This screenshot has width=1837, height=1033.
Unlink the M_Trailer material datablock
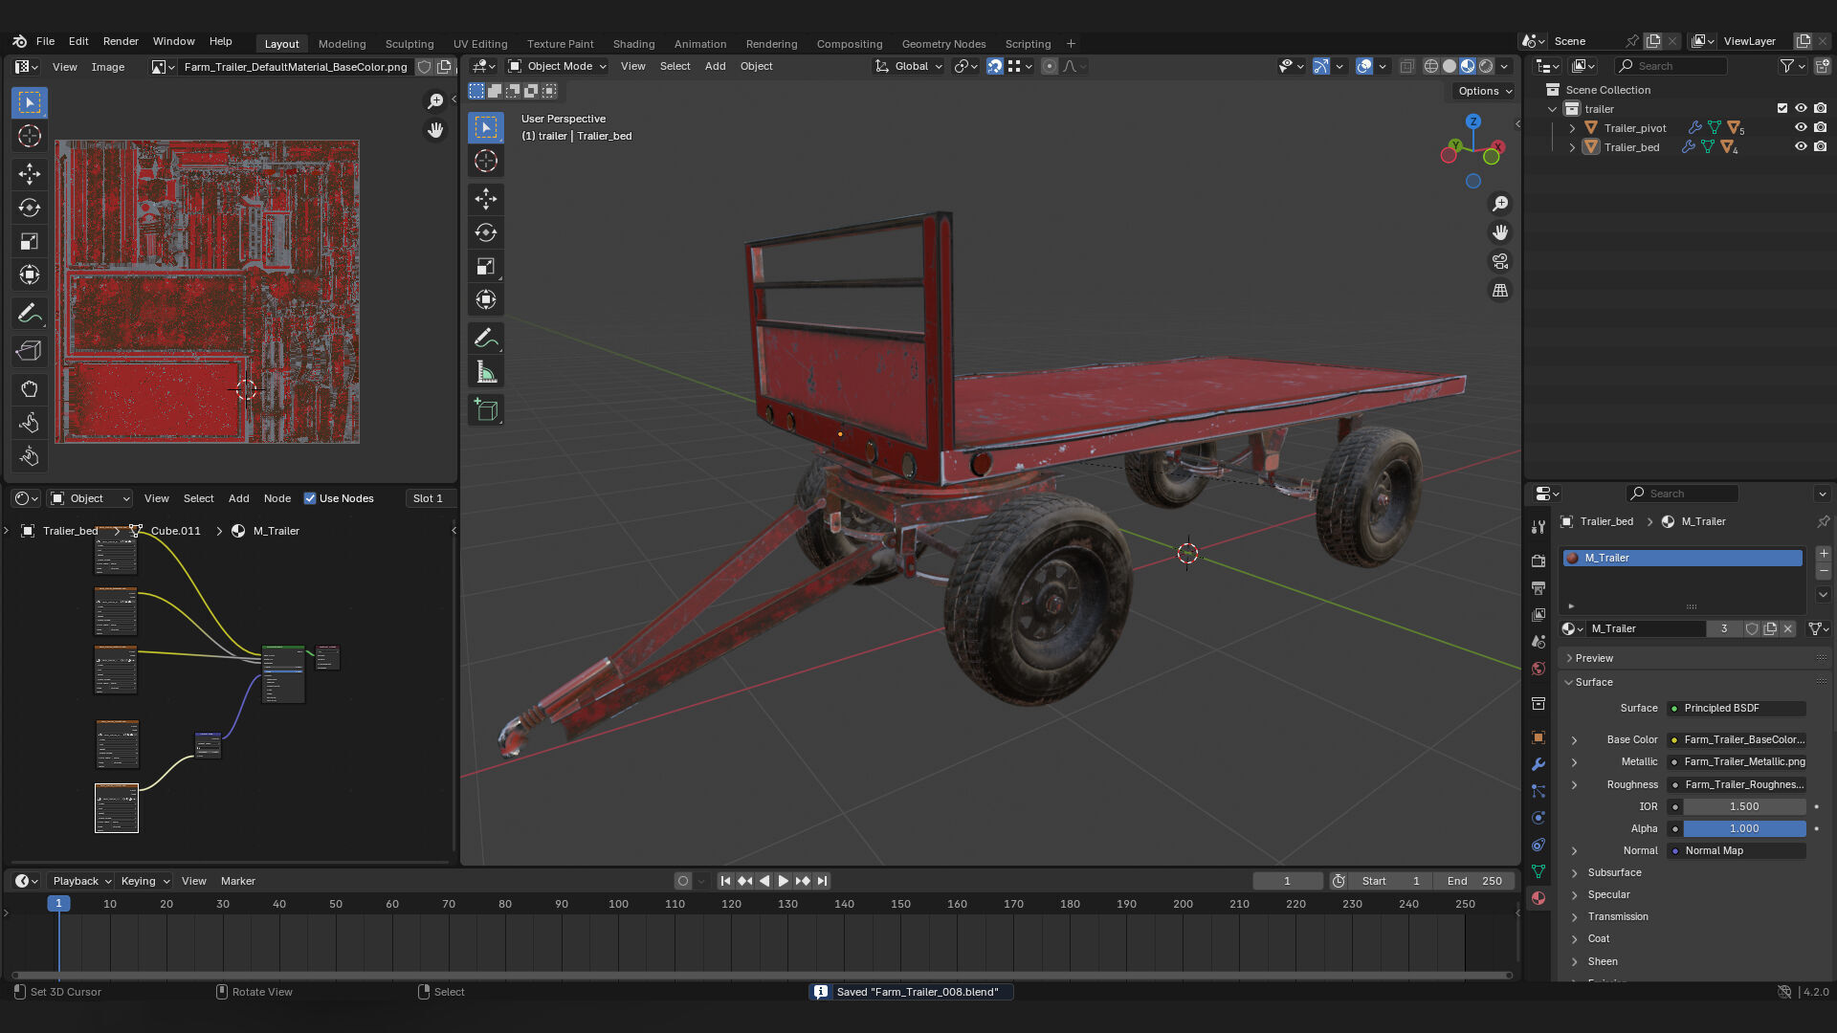tap(1788, 628)
